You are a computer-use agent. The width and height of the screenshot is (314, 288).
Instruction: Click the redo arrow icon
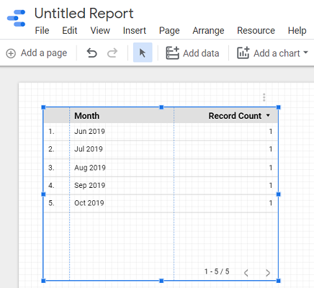coord(112,53)
